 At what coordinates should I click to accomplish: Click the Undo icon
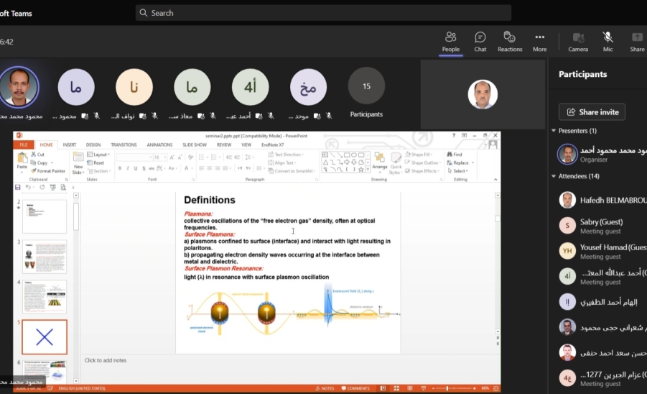click(x=28, y=188)
